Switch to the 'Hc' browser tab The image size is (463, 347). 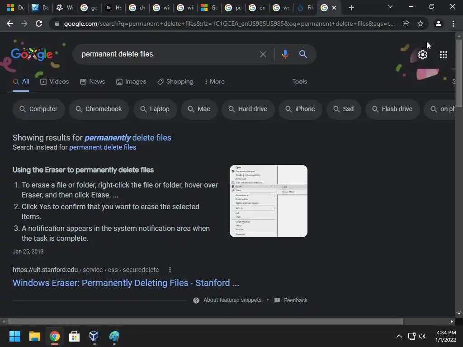(x=113, y=8)
